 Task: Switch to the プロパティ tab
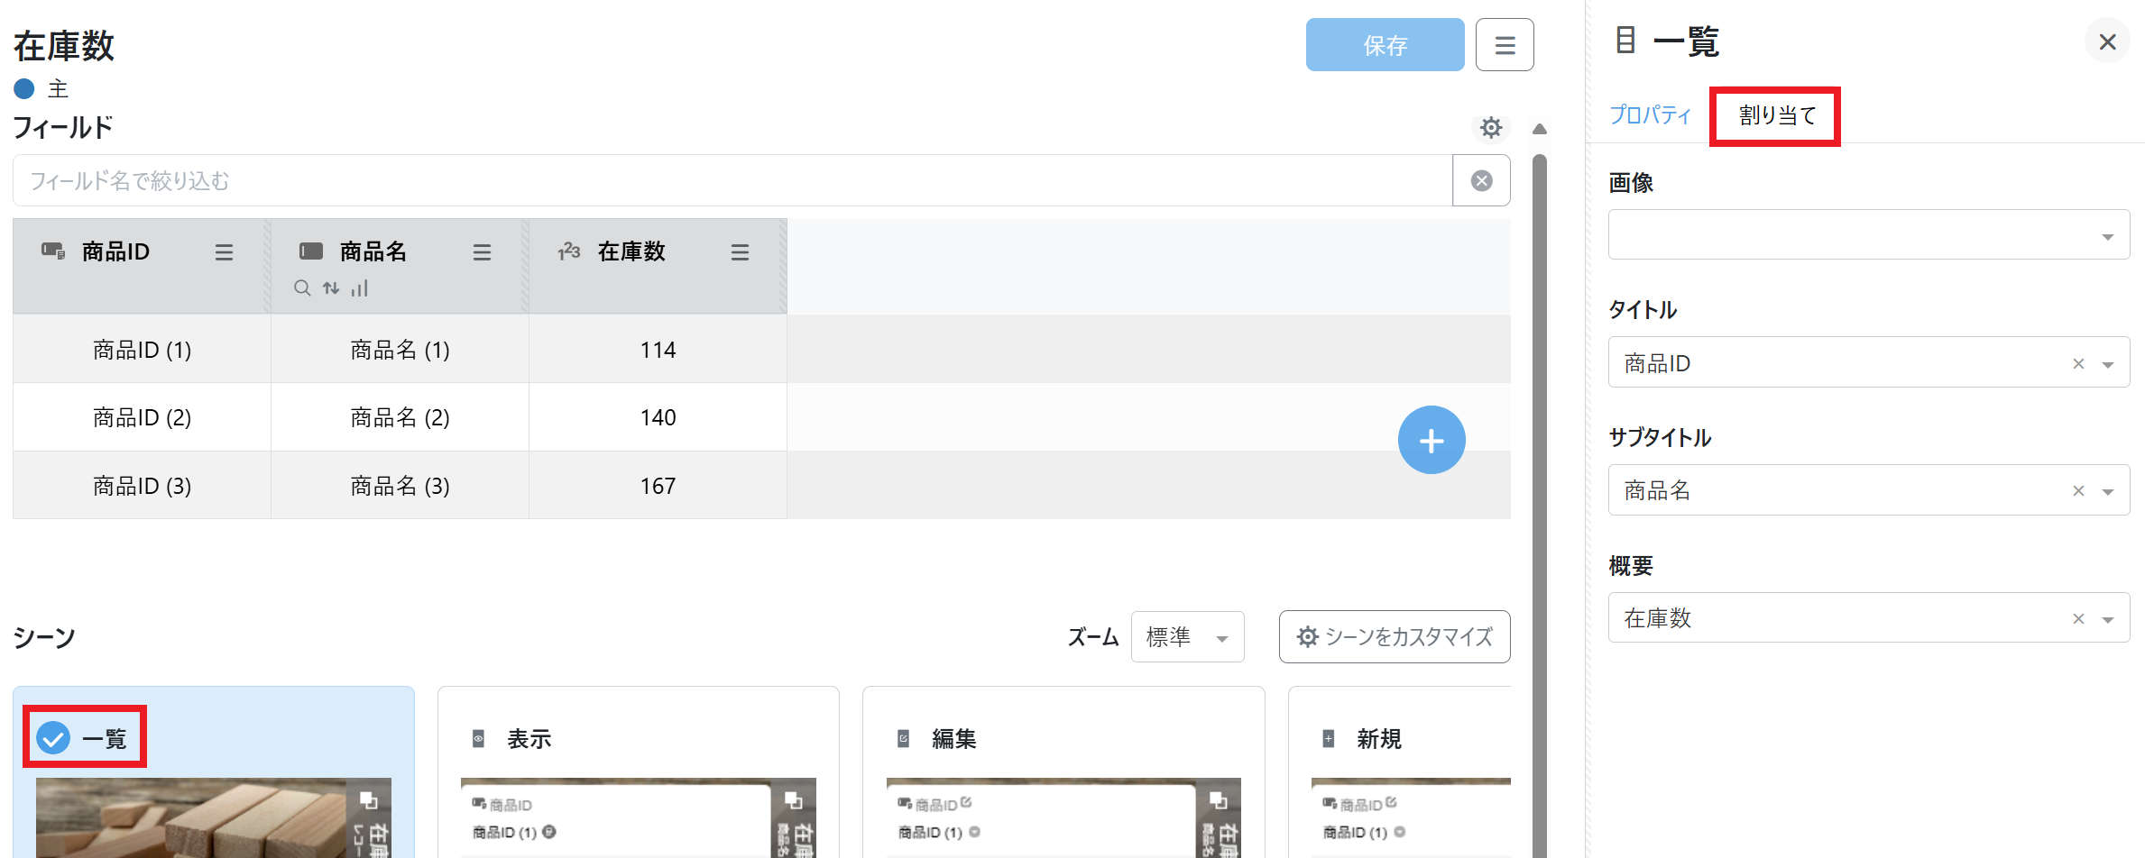(x=1650, y=115)
